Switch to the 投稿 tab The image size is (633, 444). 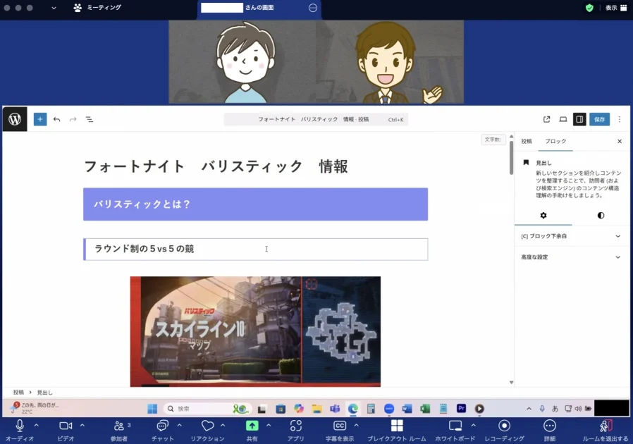pyautogui.click(x=527, y=141)
